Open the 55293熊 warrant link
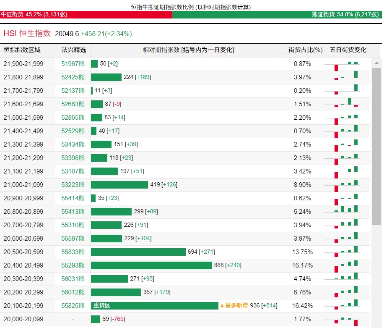 73,265
